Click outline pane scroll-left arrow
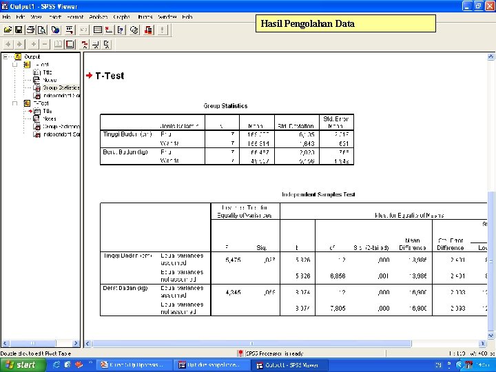Image resolution: width=496 pixels, height=372 pixels. 4,343
